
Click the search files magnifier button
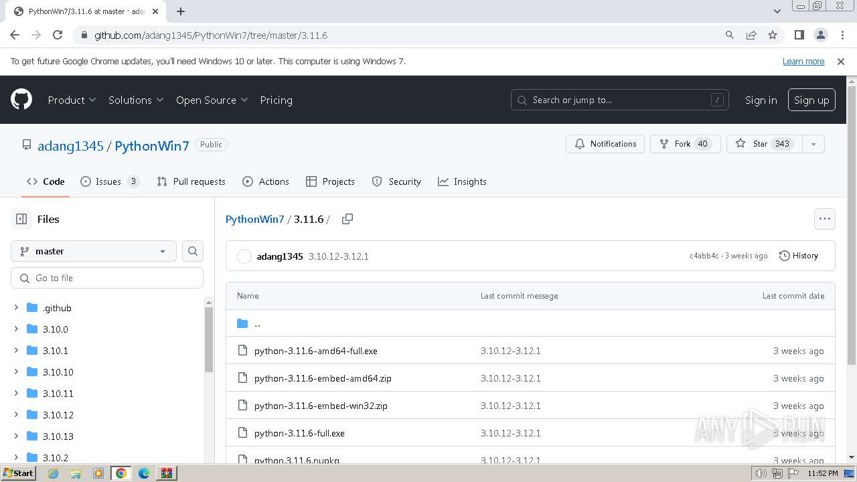click(x=193, y=251)
